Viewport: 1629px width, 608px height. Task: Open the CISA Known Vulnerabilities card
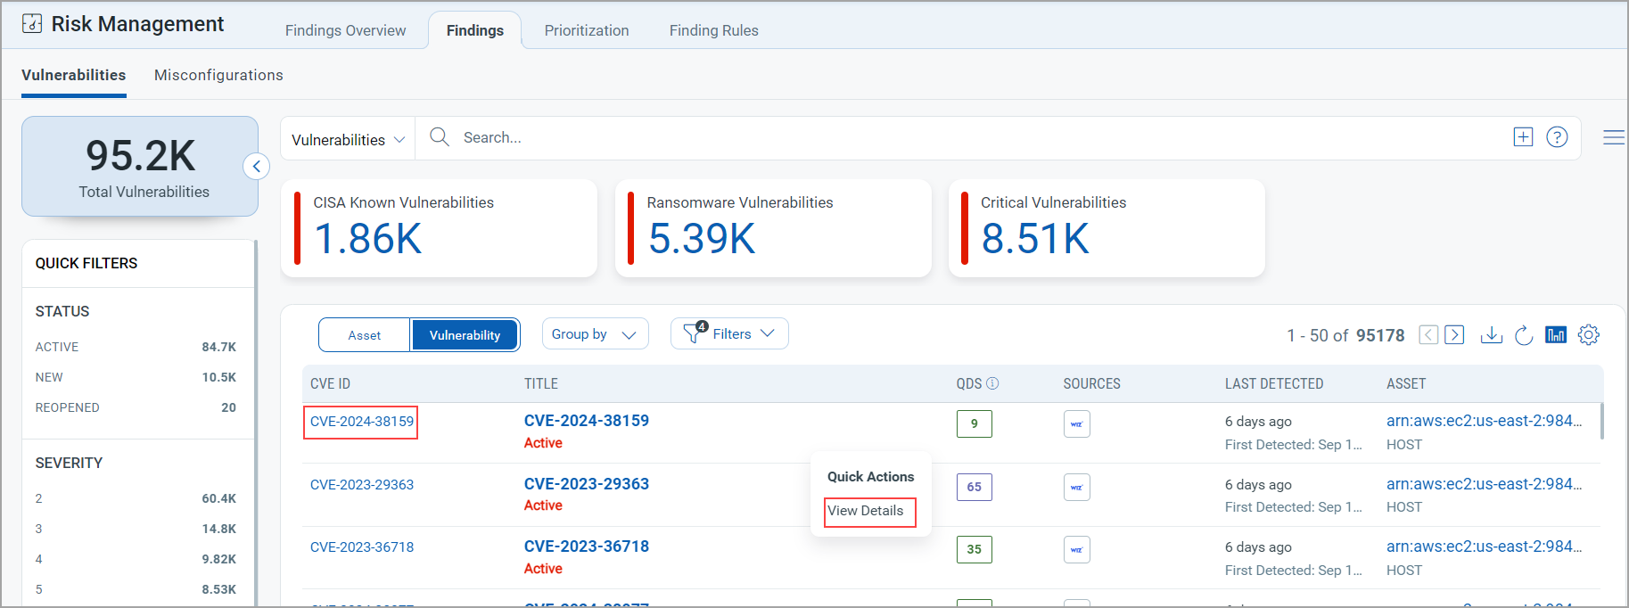pos(440,228)
